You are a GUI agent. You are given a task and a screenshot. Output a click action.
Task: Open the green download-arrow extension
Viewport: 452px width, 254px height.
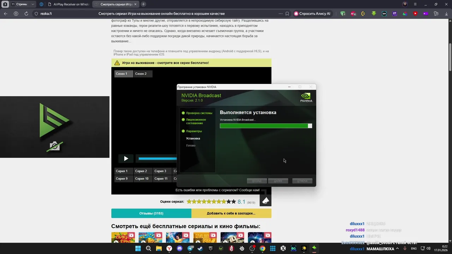(x=374, y=14)
